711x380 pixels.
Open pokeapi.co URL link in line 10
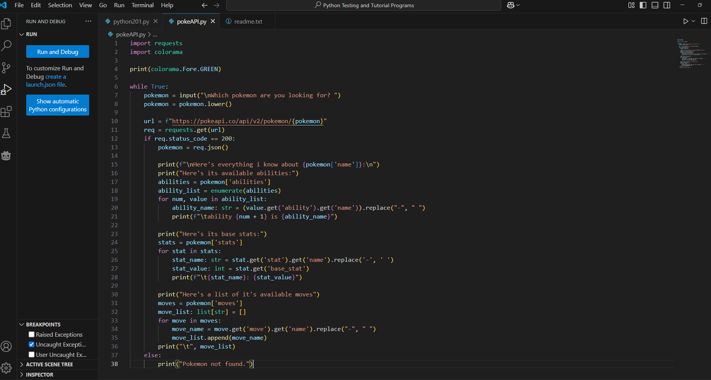(248, 121)
